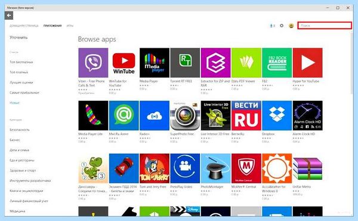Image resolution: width=358 pixels, height=221 pixels.
Task: Select the FB2 Book Reader tile
Action: pos(277,63)
